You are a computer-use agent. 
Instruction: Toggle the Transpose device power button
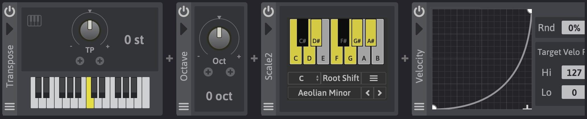tap(10, 12)
